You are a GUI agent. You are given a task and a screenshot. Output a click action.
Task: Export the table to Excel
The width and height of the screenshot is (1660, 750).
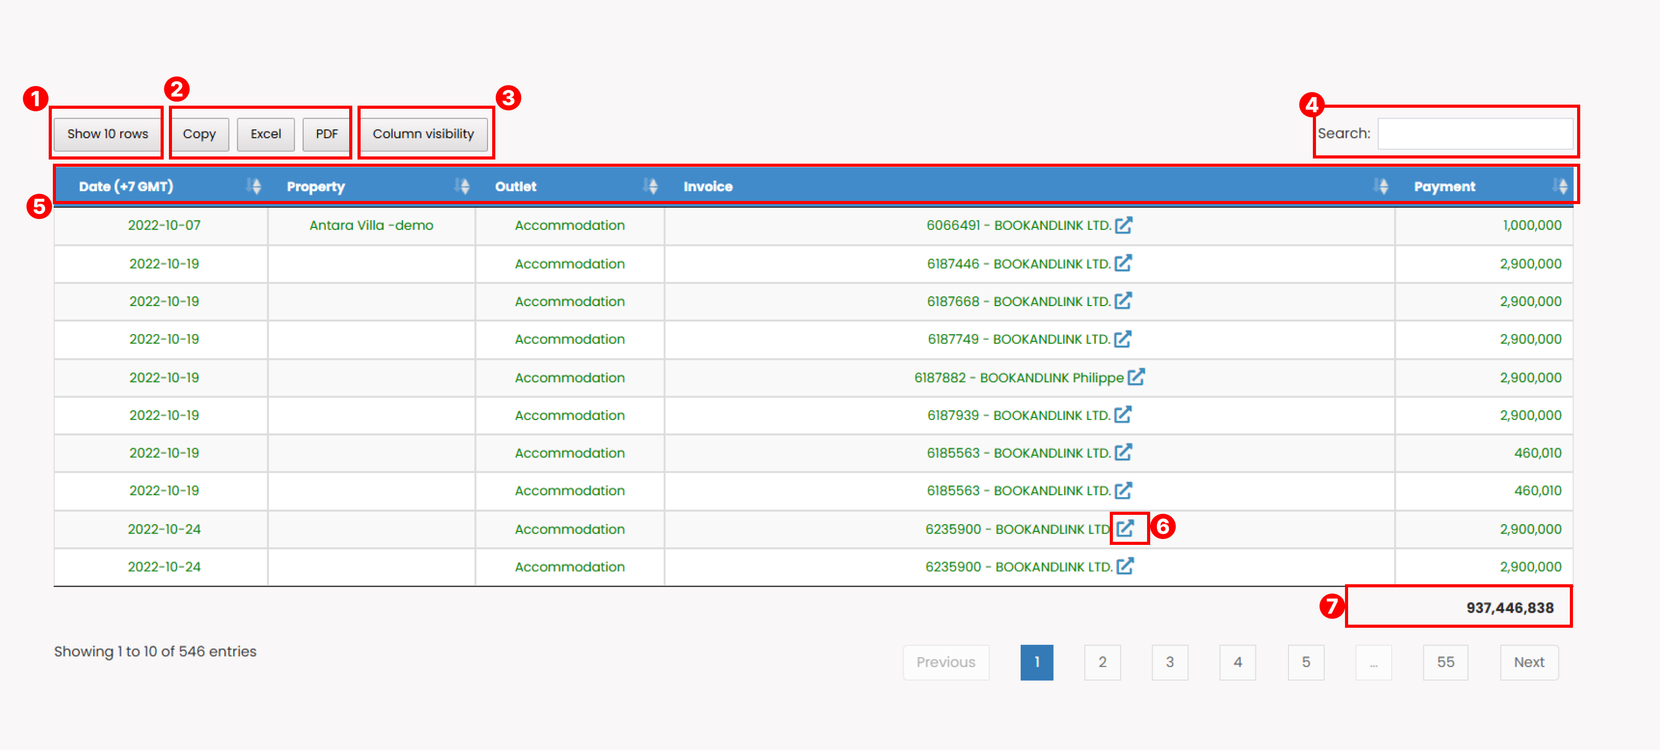click(x=265, y=134)
